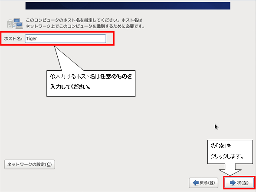256x192 pixels.
Task: Open the network settings button (ネットワークの設定)
Action: click(30, 164)
